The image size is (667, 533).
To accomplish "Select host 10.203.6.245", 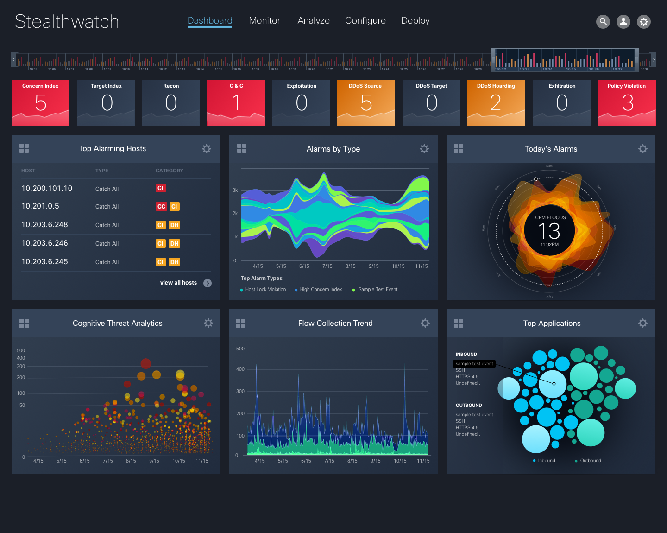I will pos(44,262).
